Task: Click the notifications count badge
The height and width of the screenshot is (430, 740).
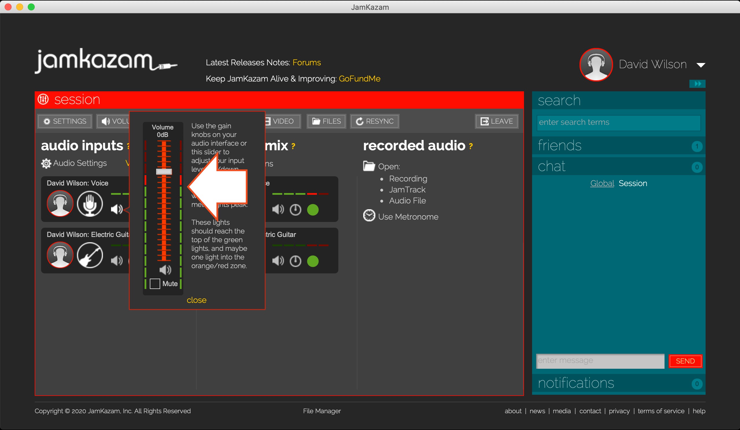Action: click(697, 384)
